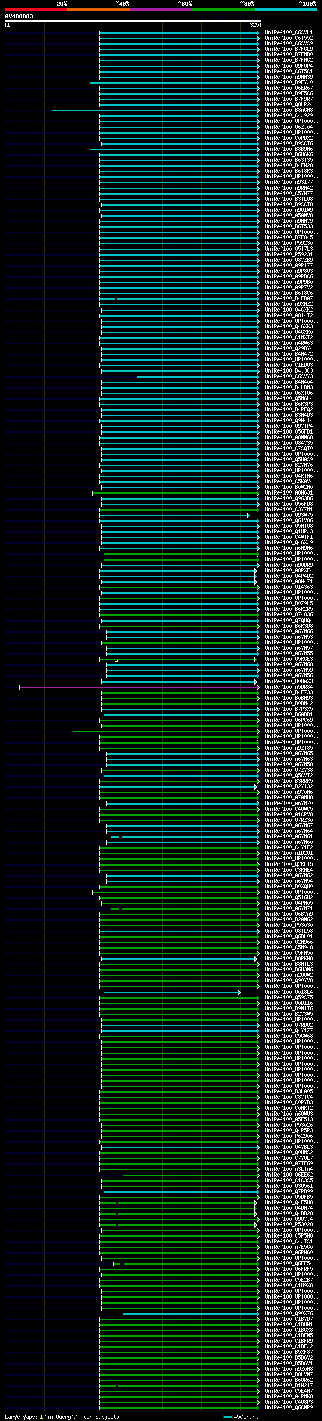Viewport: 322px width, 1421px height.
Task: Click the query end position 325
Action: tap(254, 25)
